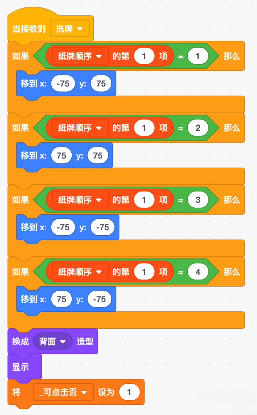Click the equals sign in third condition
Screen dimensions: 257x415
click(x=181, y=200)
